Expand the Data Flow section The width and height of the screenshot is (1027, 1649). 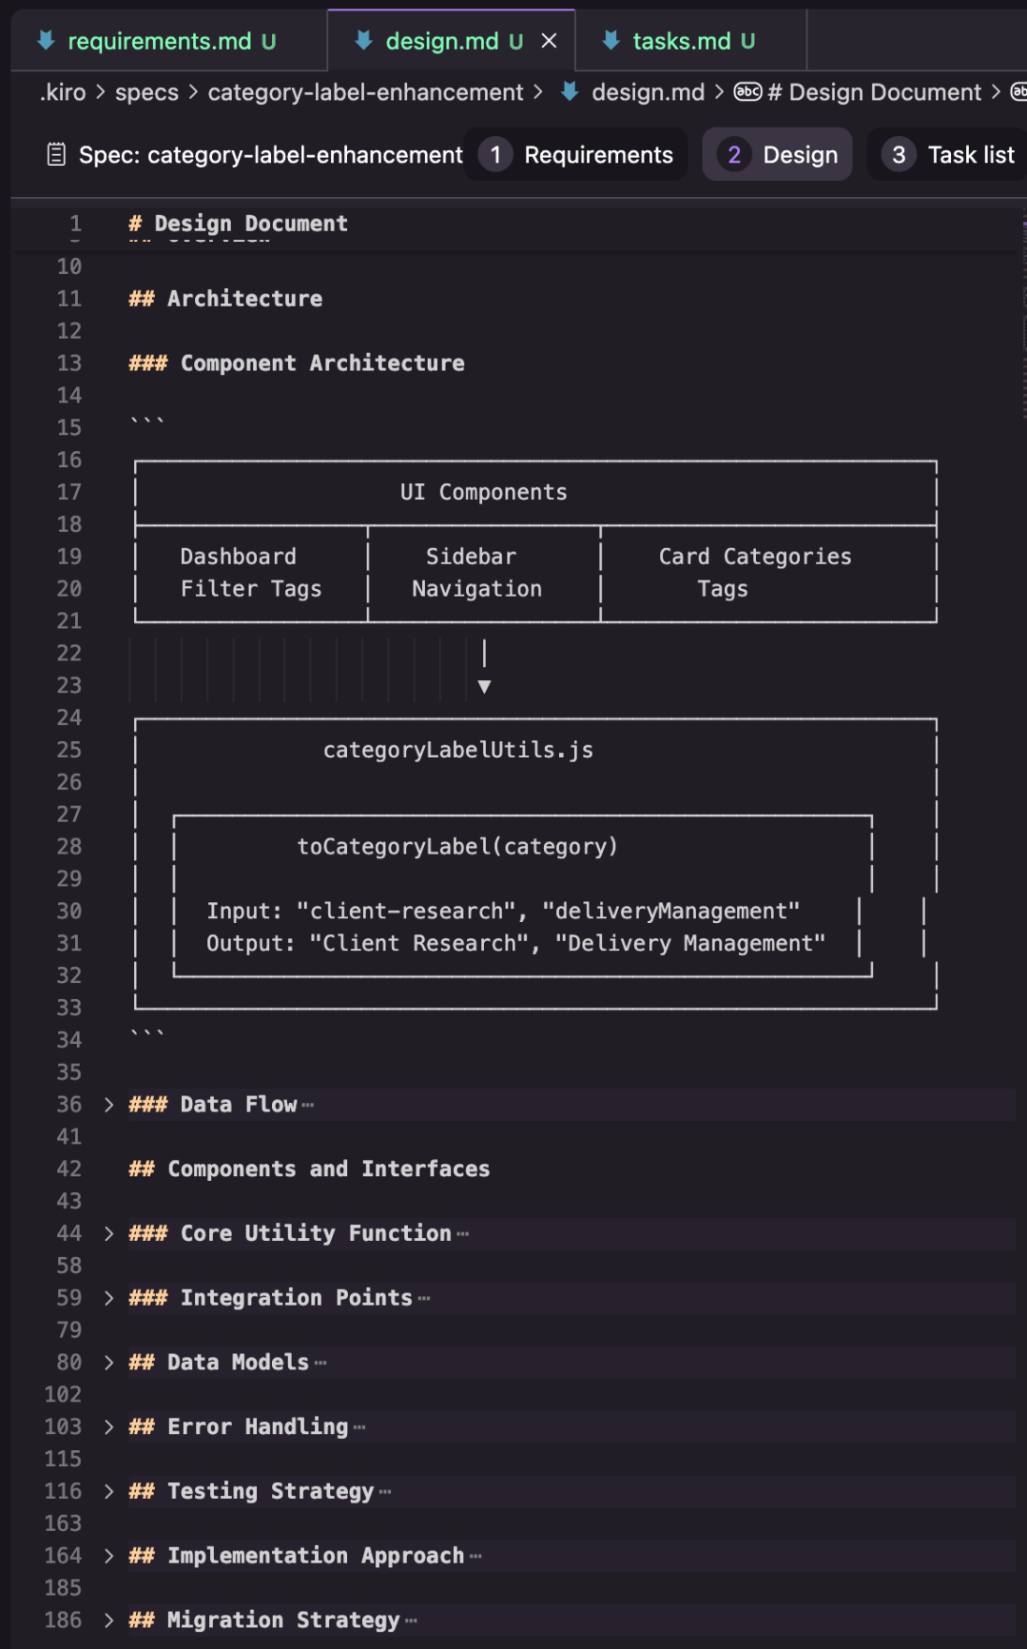pos(108,1105)
